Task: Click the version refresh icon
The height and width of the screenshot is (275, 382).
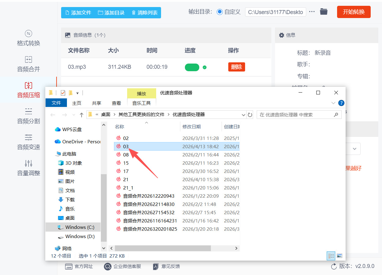Action: click(x=334, y=266)
